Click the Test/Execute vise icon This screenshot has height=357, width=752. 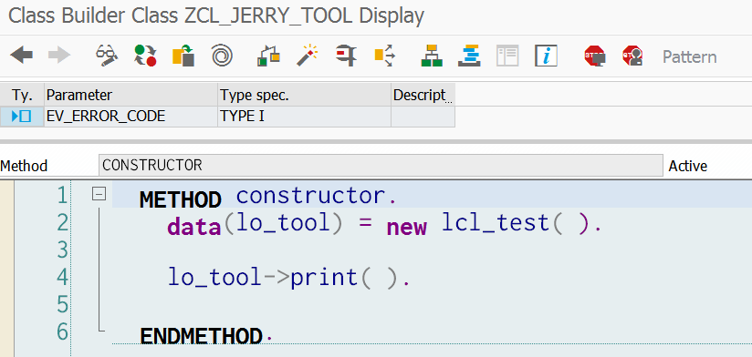point(346,56)
